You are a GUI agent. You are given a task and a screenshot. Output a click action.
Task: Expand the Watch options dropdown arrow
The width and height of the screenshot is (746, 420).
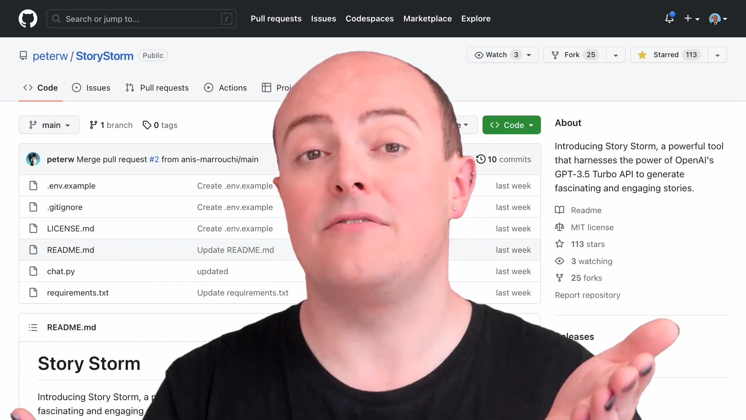point(529,55)
